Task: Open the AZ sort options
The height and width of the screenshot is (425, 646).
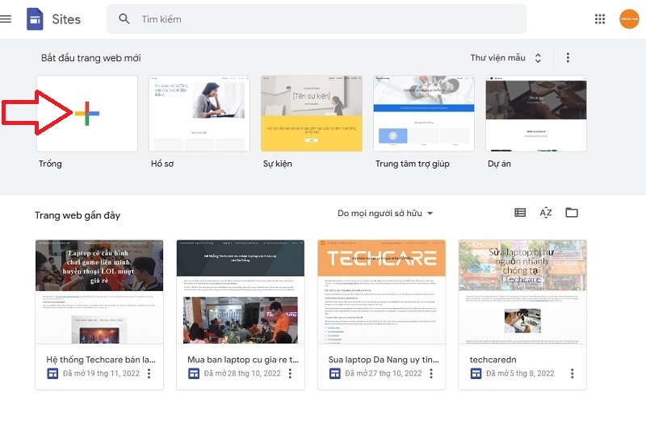Action: [x=546, y=213]
